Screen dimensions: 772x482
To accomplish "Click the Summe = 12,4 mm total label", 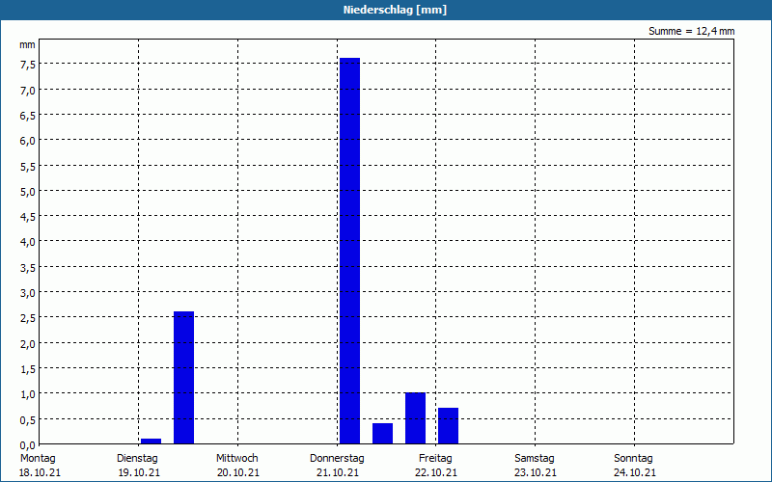I will tap(691, 31).
